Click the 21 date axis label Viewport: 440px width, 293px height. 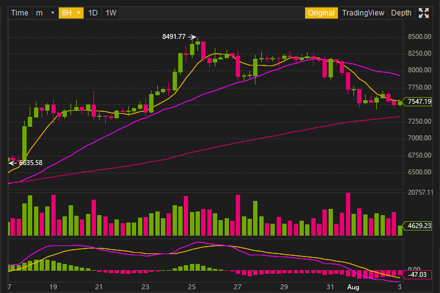point(98,287)
